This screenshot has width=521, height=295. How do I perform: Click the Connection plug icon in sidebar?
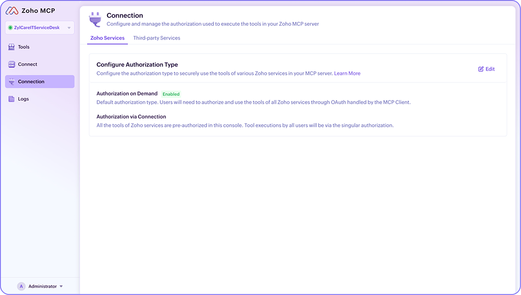point(11,81)
